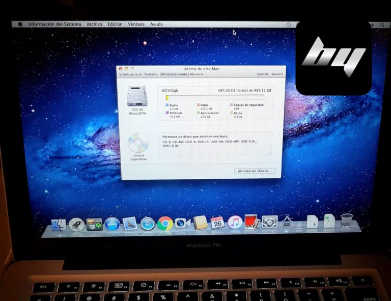This screenshot has width=391, height=301.
Task: Open System Preferences gear in dock
Action: point(269,222)
